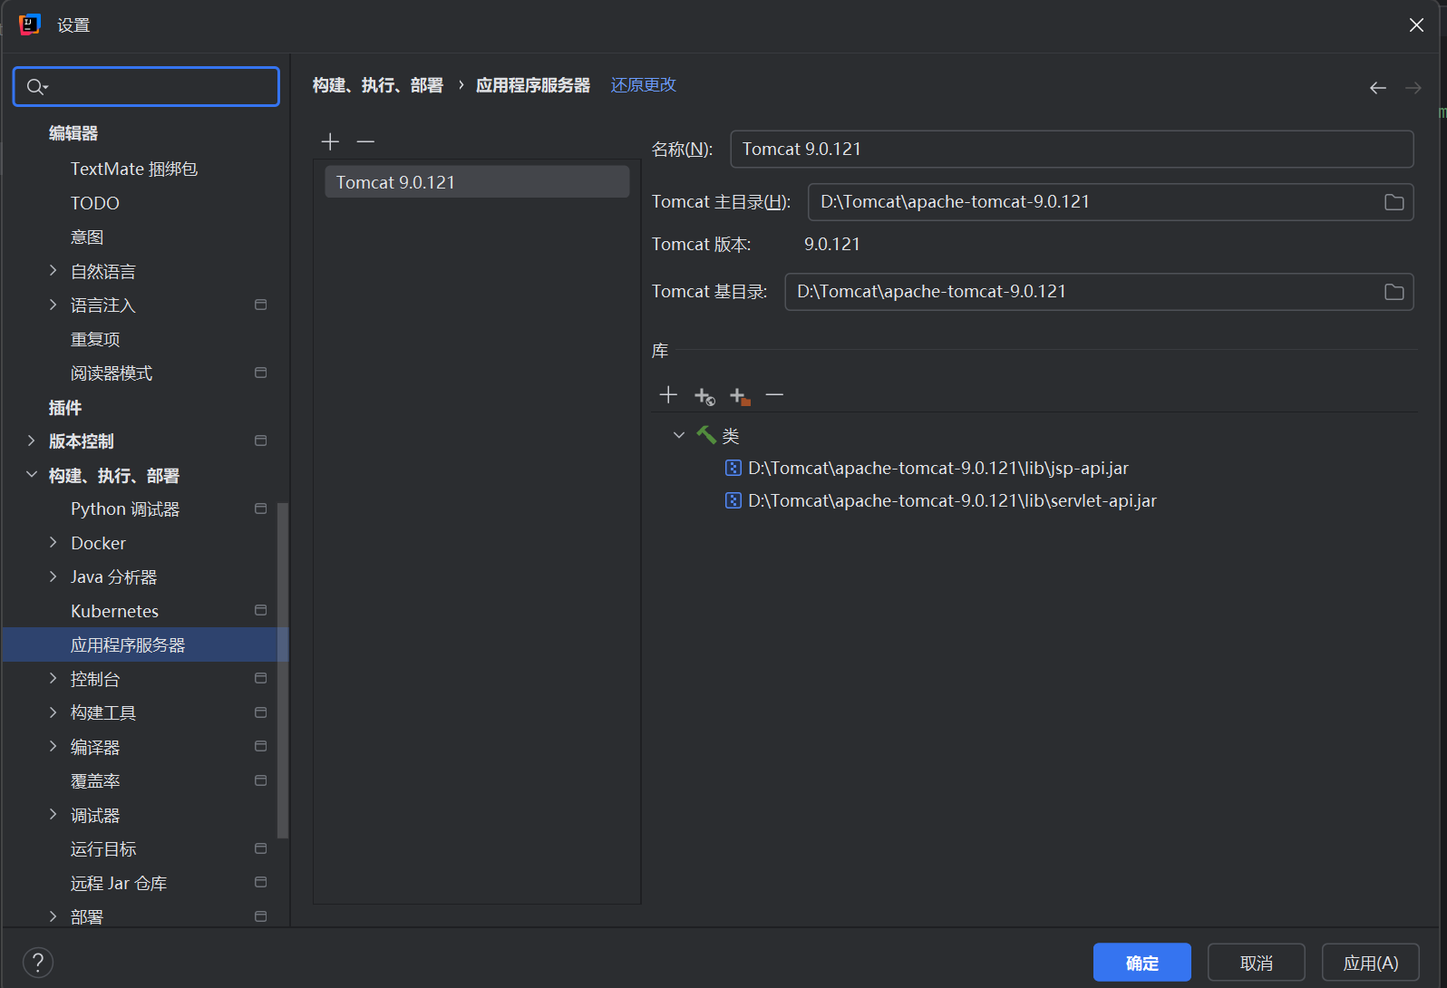Click the settings tree scrollbar

pyautogui.click(x=282, y=670)
